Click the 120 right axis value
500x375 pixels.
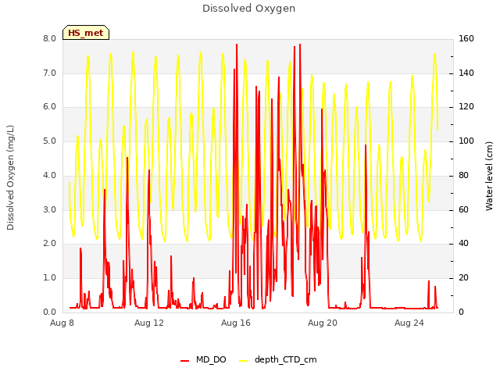466,107
